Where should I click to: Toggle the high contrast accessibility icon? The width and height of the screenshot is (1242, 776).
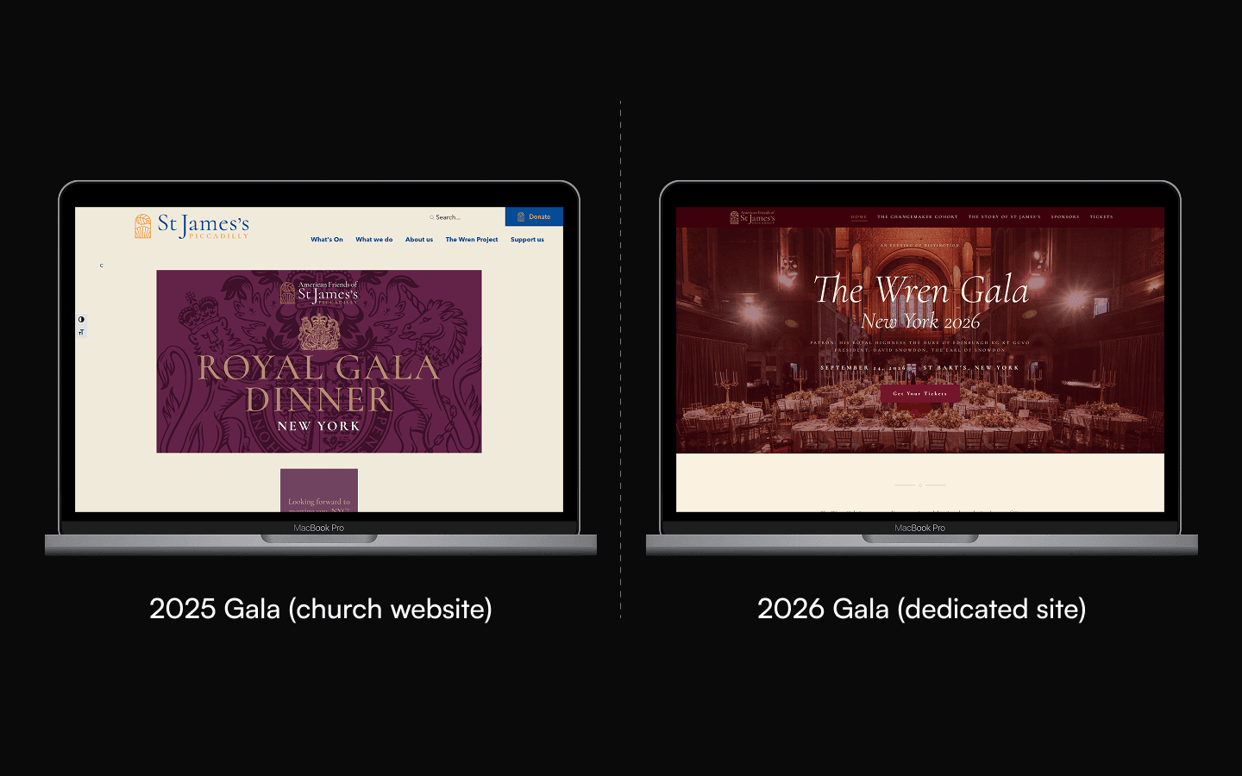(x=81, y=320)
